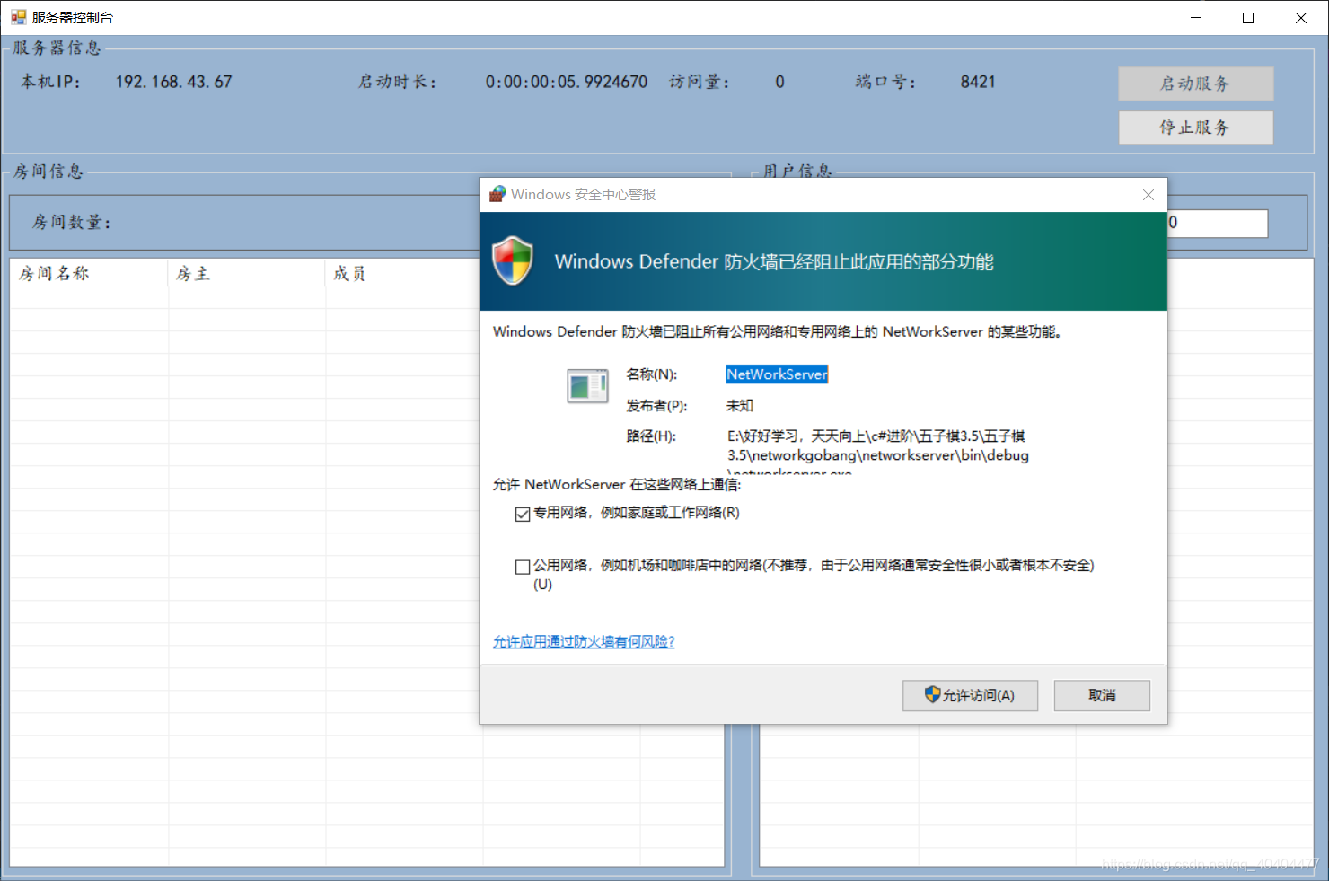Image resolution: width=1329 pixels, height=881 pixels.
Task: Check the 公用网络 checkbox
Action: point(523,567)
